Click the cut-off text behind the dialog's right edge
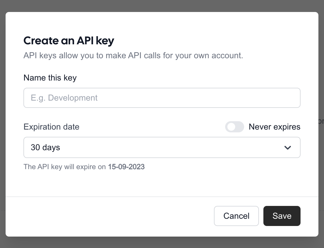The width and height of the screenshot is (324, 248). tap(321, 121)
